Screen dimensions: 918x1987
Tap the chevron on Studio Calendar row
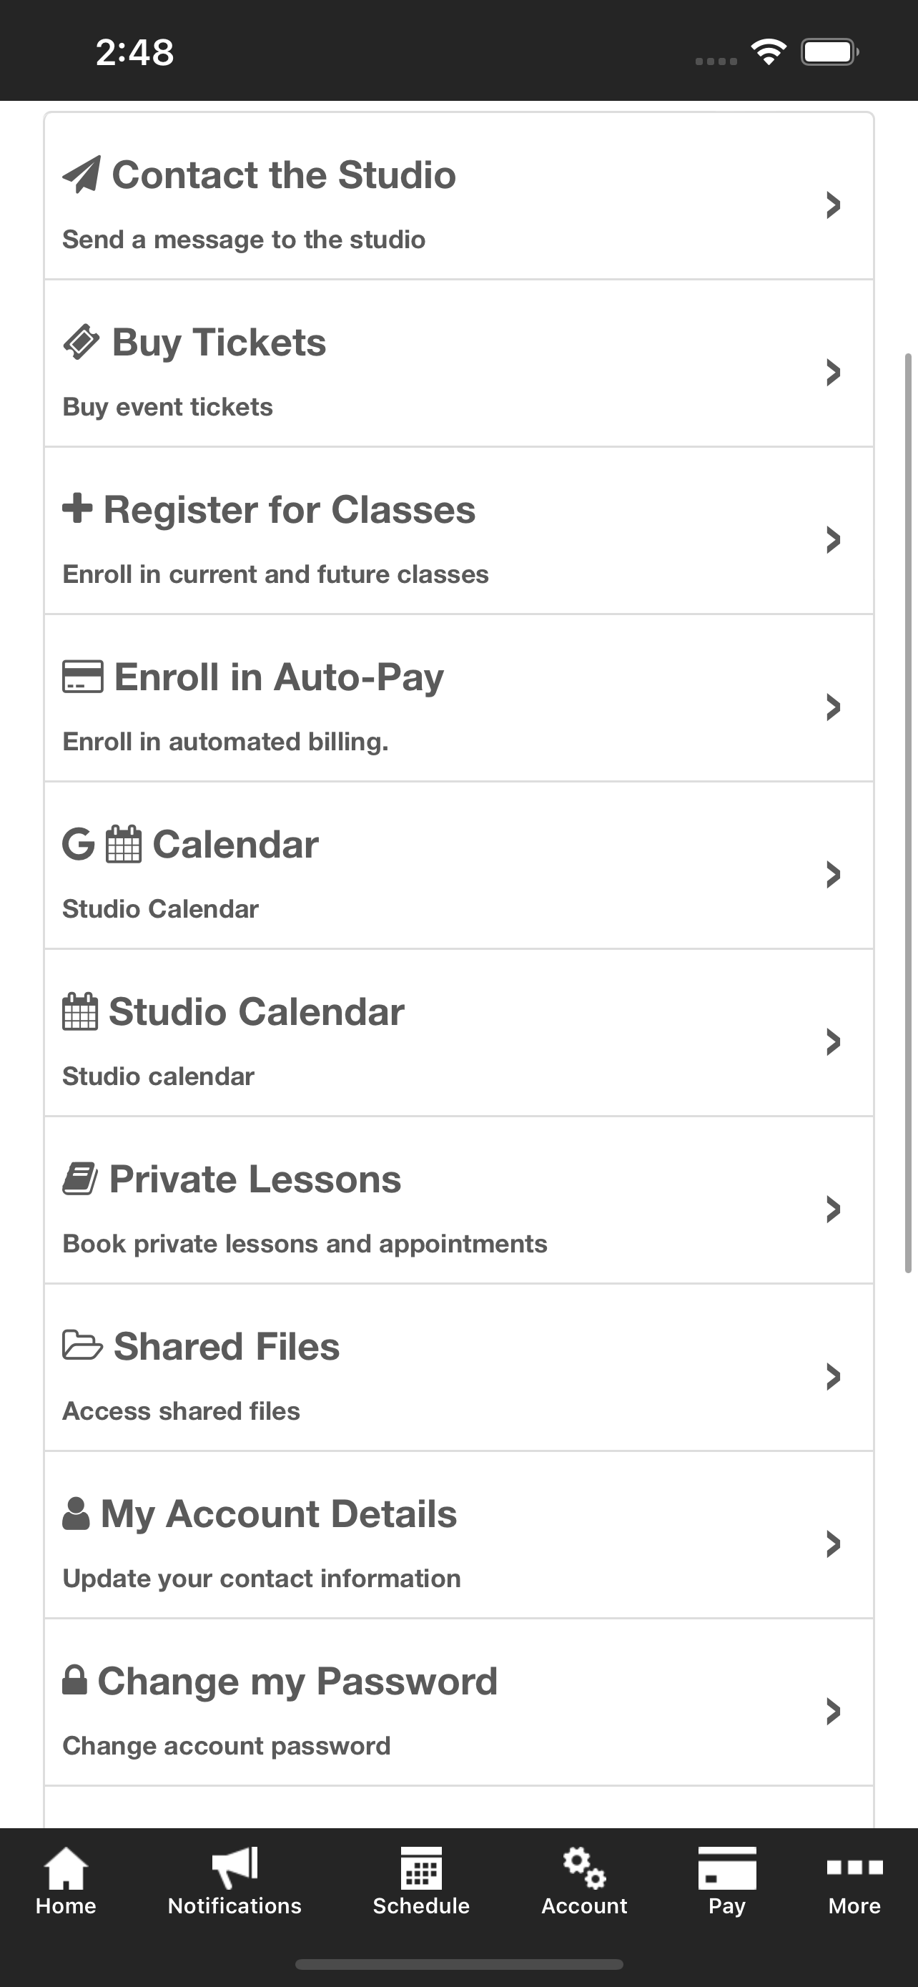832,1041
